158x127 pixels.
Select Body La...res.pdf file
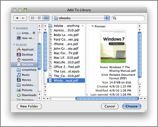click(x=66, y=35)
